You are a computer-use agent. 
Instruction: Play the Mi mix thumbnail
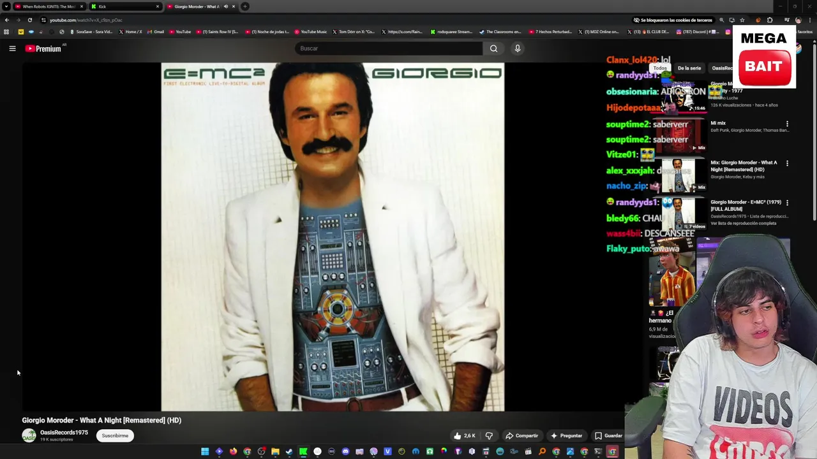tap(678, 135)
